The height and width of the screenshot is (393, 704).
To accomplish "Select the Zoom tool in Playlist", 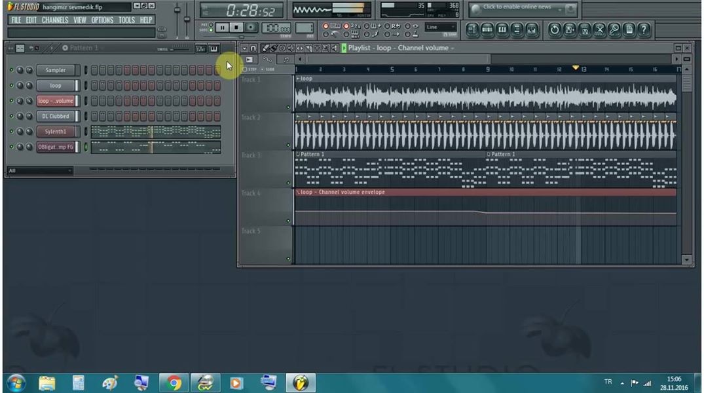I will [326, 48].
